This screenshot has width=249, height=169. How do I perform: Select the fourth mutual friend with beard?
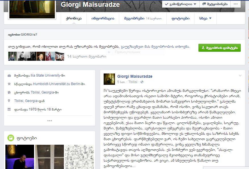point(41,56)
